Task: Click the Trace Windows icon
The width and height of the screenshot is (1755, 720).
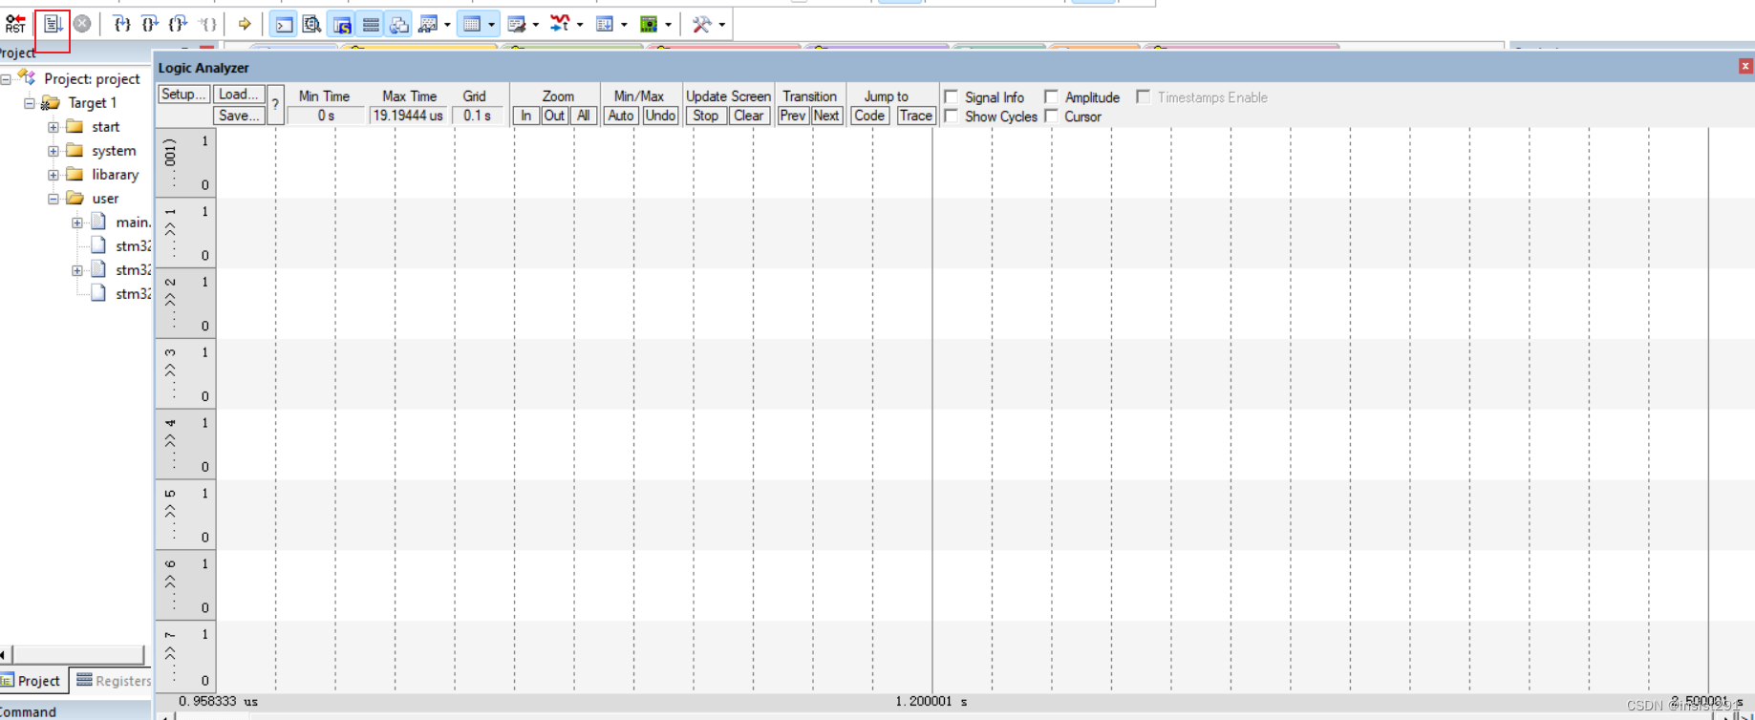Action: point(605,24)
